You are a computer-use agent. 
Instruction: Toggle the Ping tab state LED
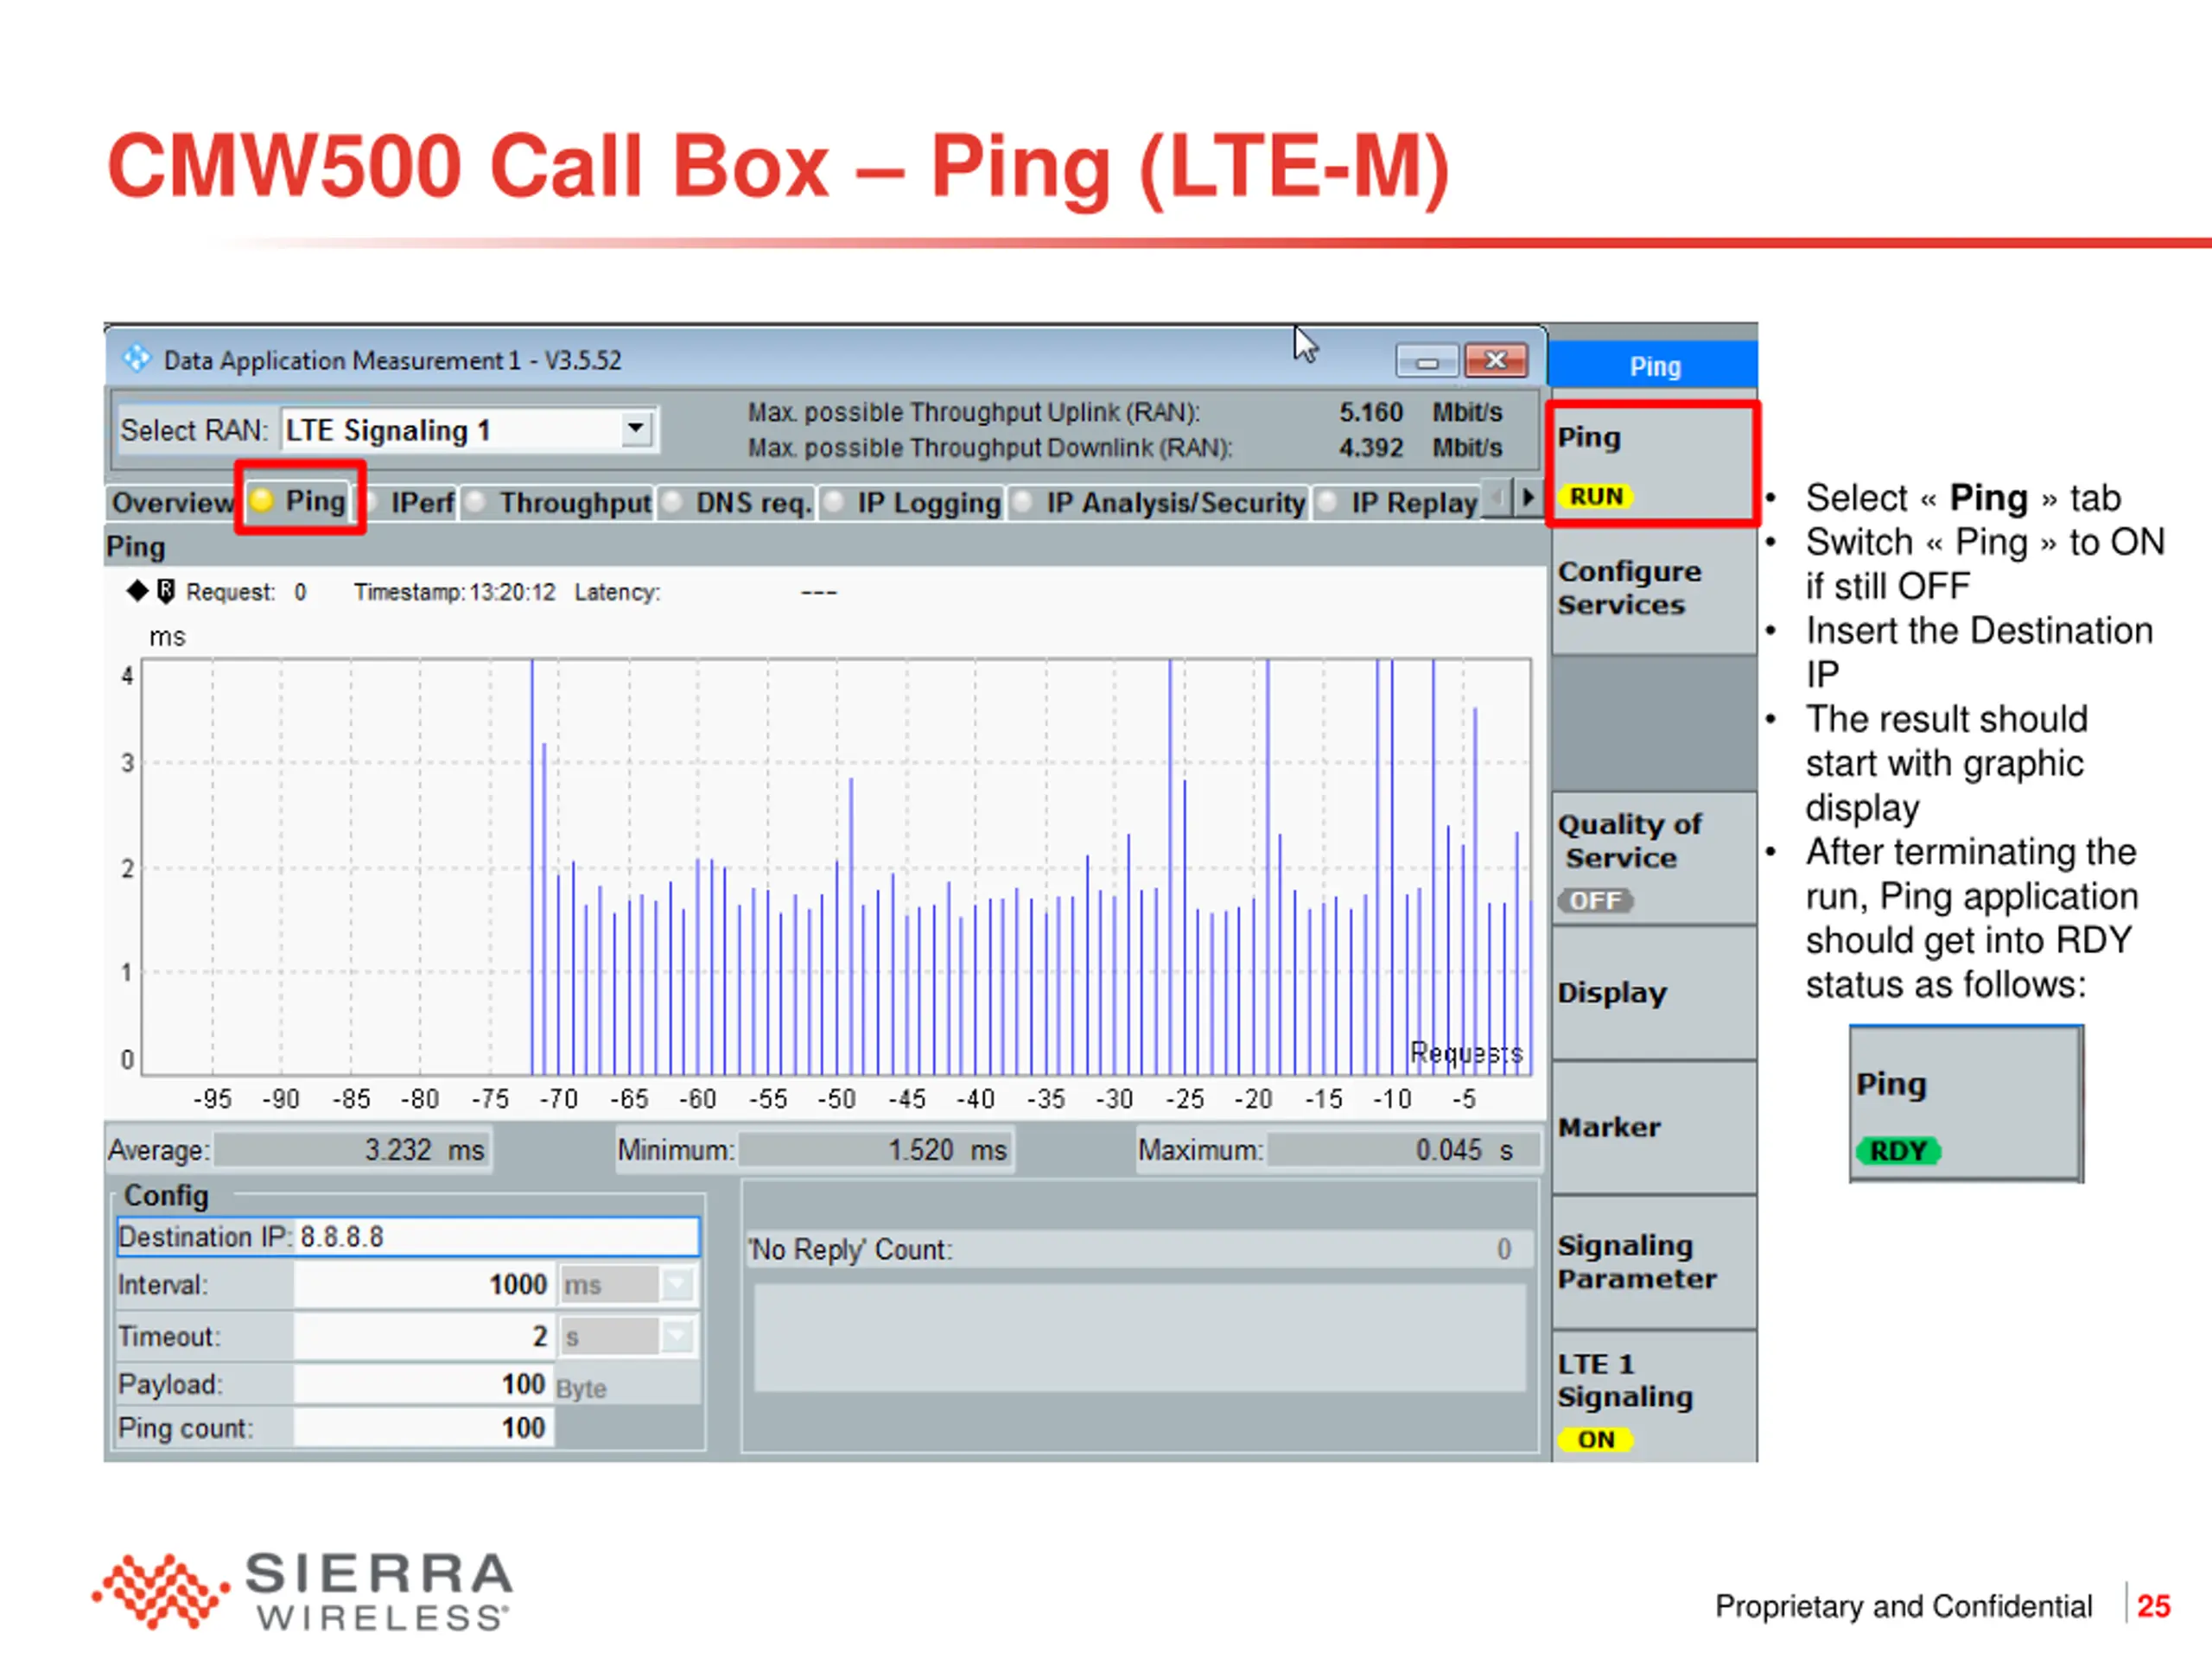(262, 500)
